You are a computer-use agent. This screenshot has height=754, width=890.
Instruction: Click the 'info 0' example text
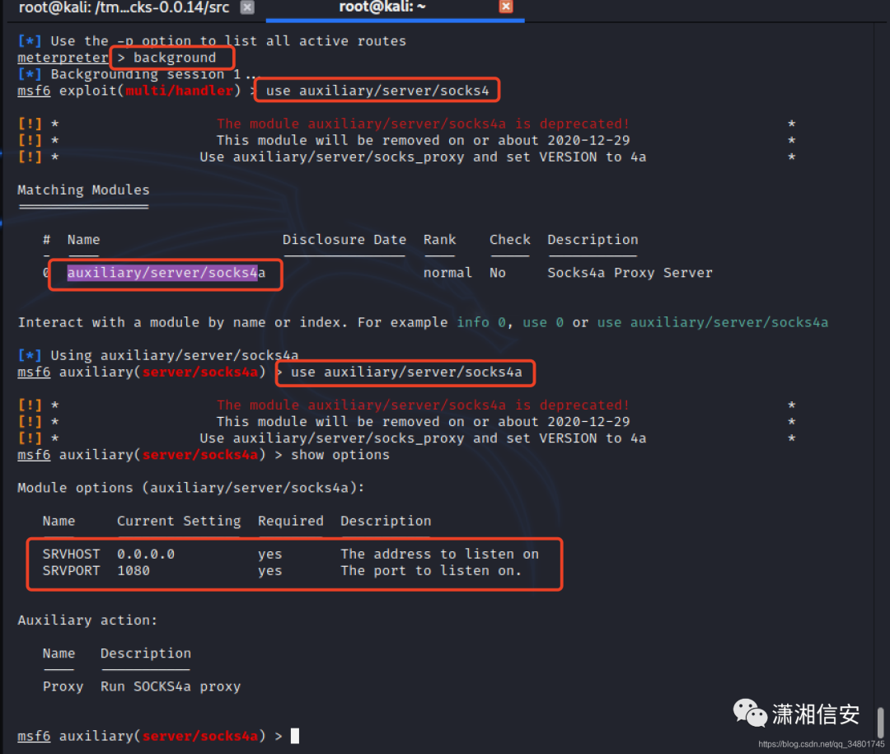coord(480,322)
